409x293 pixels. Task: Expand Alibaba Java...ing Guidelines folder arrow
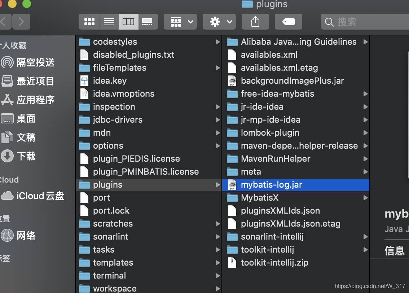pyautogui.click(x=365, y=42)
